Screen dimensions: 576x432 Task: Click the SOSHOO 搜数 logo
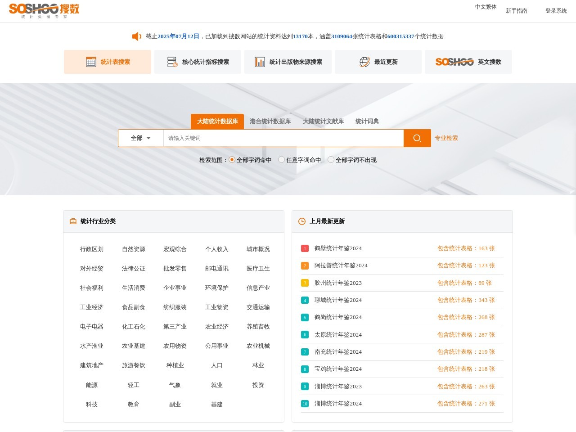(x=42, y=10)
